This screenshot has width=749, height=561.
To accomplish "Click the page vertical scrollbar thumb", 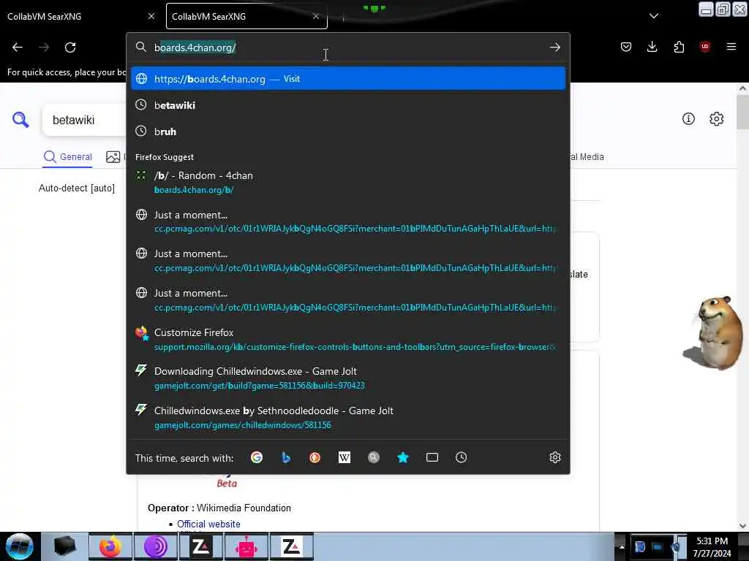I will pos(742,112).
